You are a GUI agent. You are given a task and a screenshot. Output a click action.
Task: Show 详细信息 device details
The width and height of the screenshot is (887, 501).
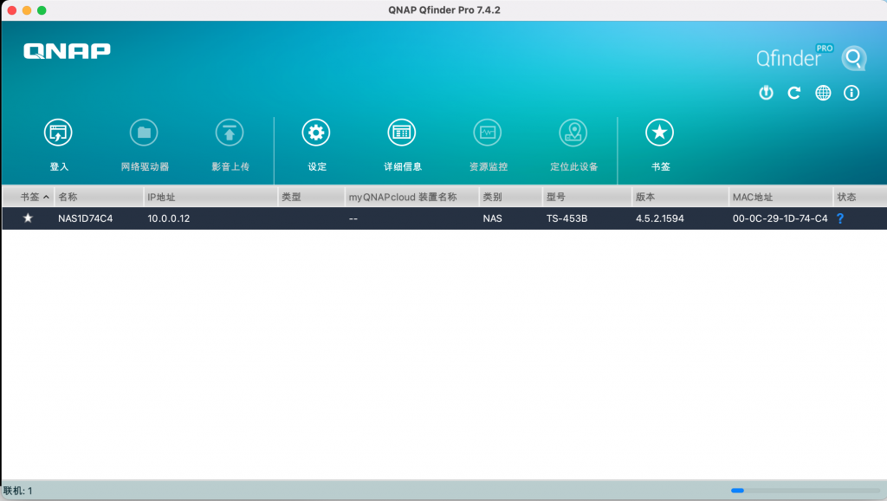click(402, 133)
